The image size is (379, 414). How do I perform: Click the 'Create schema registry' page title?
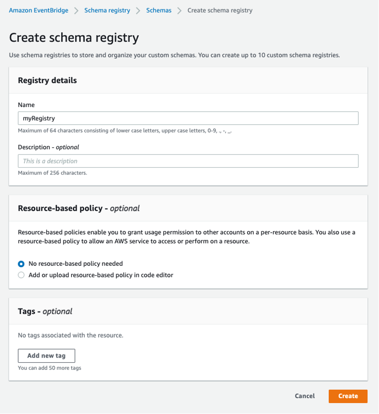(74, 38)
